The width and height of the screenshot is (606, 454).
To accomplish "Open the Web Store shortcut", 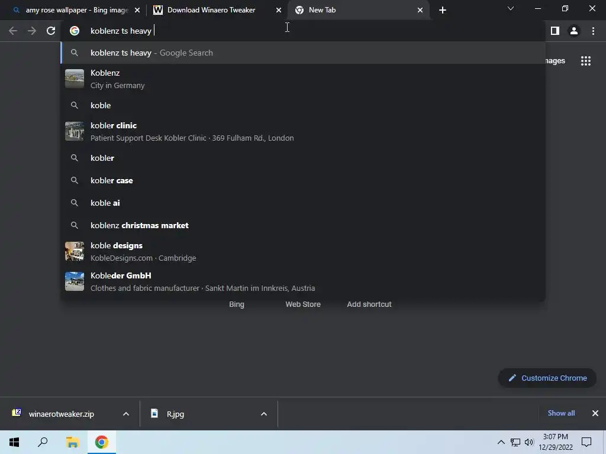I will [x=303, y=304].
